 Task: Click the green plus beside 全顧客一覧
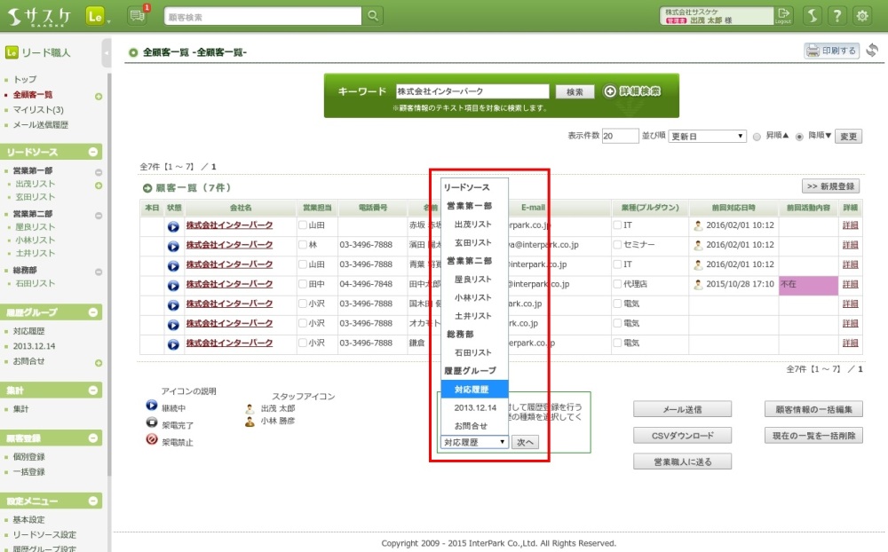coord(99,96)
